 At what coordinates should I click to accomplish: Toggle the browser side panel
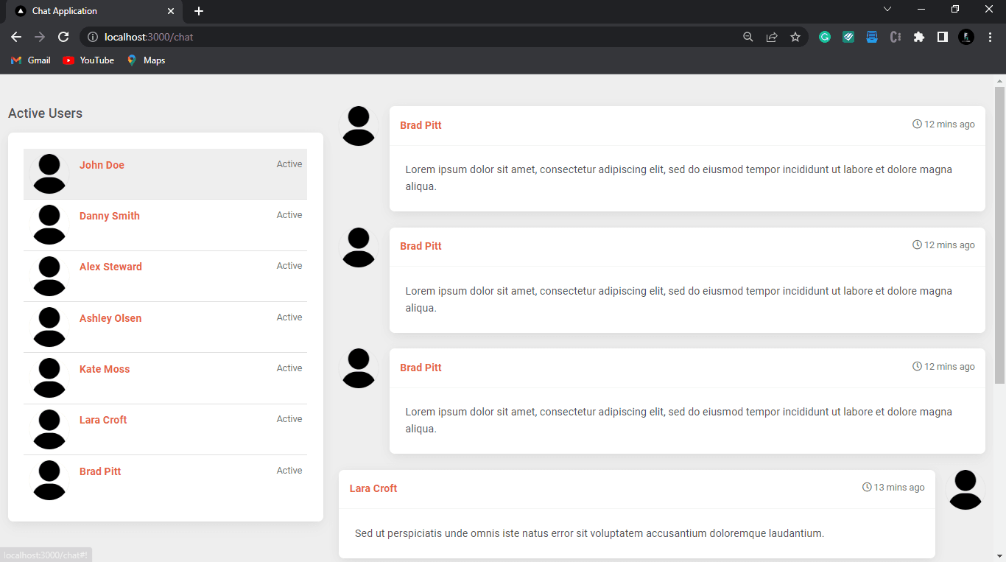[942, 37]
